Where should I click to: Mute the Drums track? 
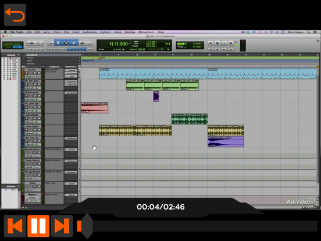click(39, 73)
